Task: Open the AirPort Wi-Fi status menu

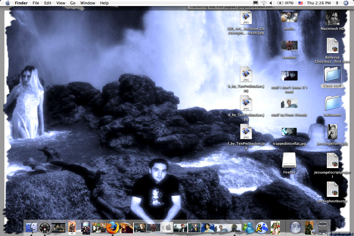Action: [264, 3]
